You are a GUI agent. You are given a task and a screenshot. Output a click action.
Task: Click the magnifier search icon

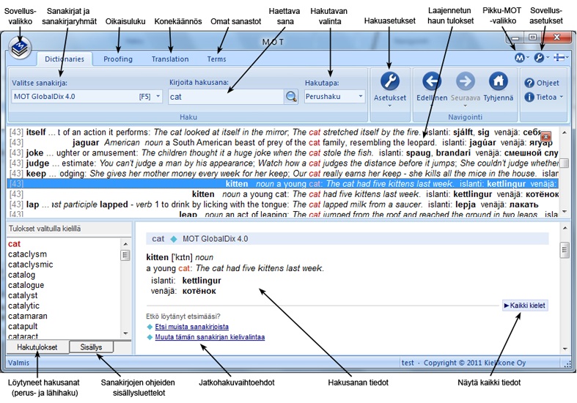291,97
